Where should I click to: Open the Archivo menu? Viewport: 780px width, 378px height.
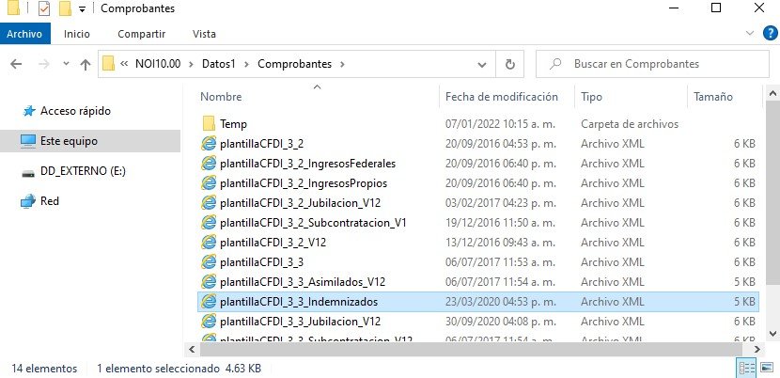[x=23, y=34]
